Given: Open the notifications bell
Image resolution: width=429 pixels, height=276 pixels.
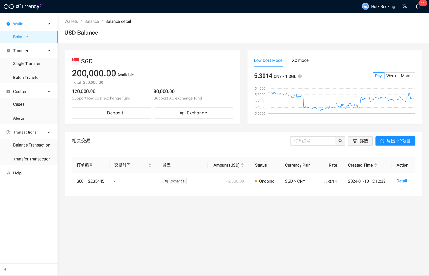Looking at the screenshot, I should pyautogui.click(x=418, y=7).
